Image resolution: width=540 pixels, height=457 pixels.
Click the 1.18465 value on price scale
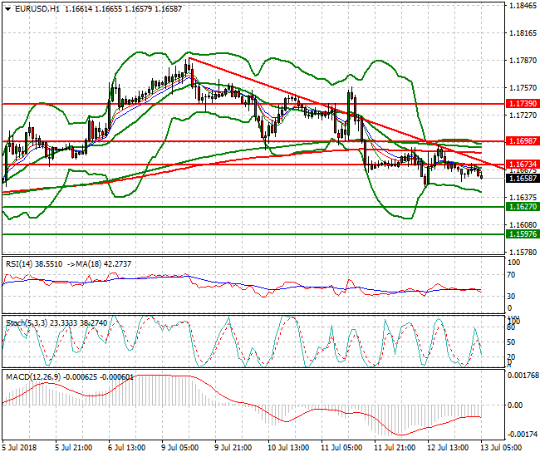click(x=522, y=5)
